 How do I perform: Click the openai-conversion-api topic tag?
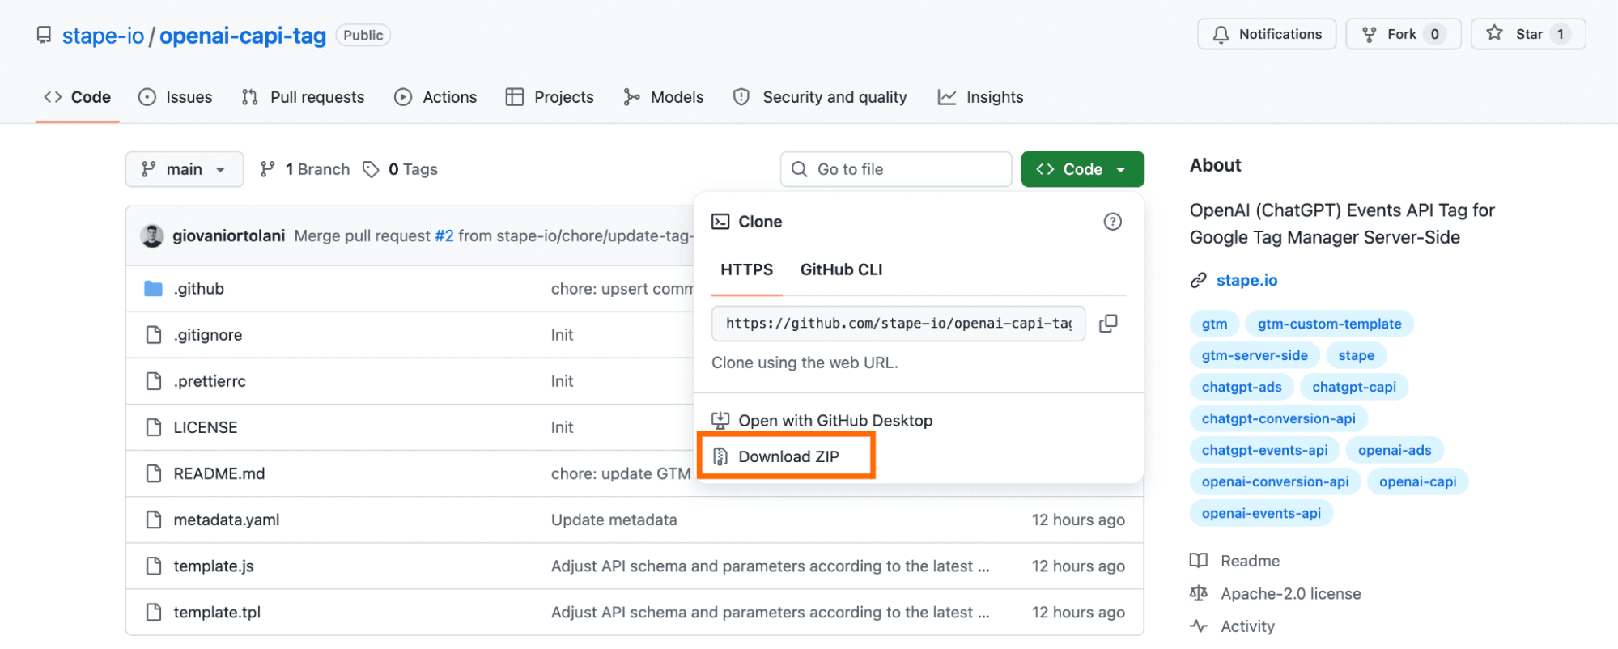pyautogui.click(x=1275, y=481)
